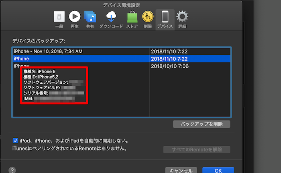Click the date 2018/11/10 7:22 in first row
This screenshot has width=281, height=173.
[169, 52]
